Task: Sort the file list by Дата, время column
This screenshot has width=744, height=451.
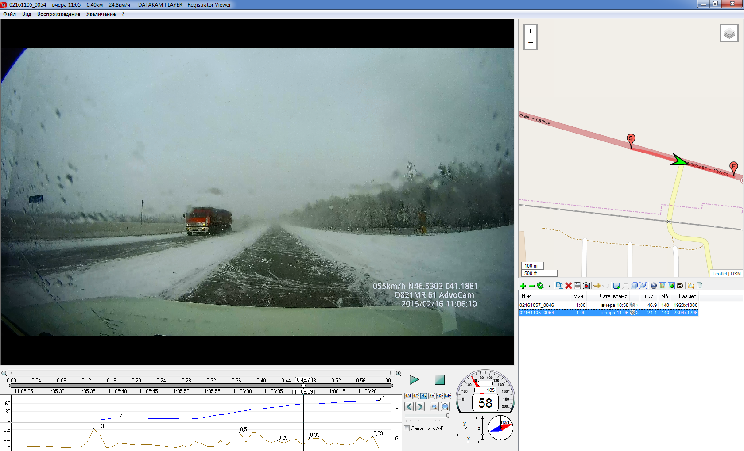Action: (612, 296)
